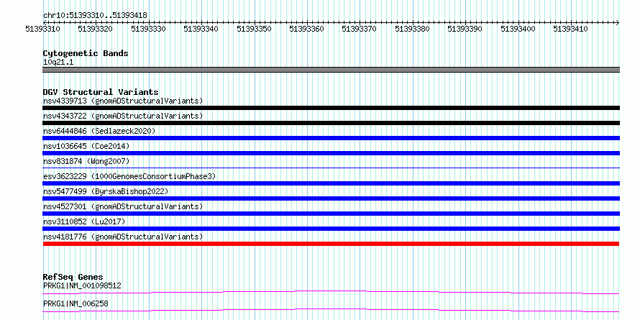Click the chr10:51393310..51393418 region label
This screenshot has width=640, height=320.
[95, 15]
